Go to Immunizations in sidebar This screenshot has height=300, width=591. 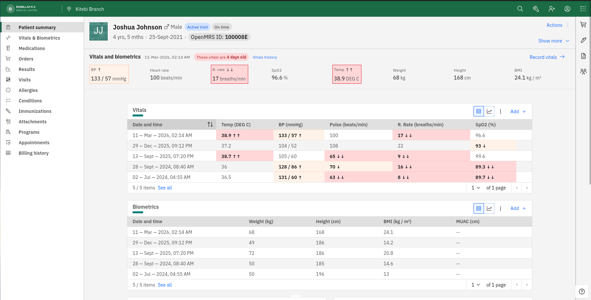click(35, 111)
